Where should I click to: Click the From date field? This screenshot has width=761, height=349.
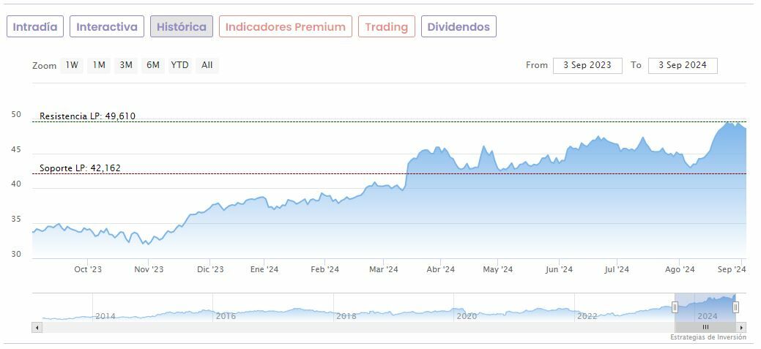[x=587, y=65]
